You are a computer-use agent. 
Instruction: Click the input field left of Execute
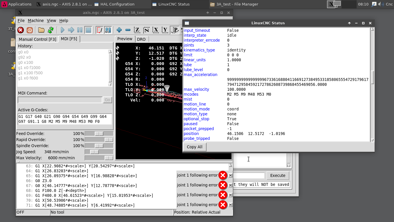(x=249, y=175)
